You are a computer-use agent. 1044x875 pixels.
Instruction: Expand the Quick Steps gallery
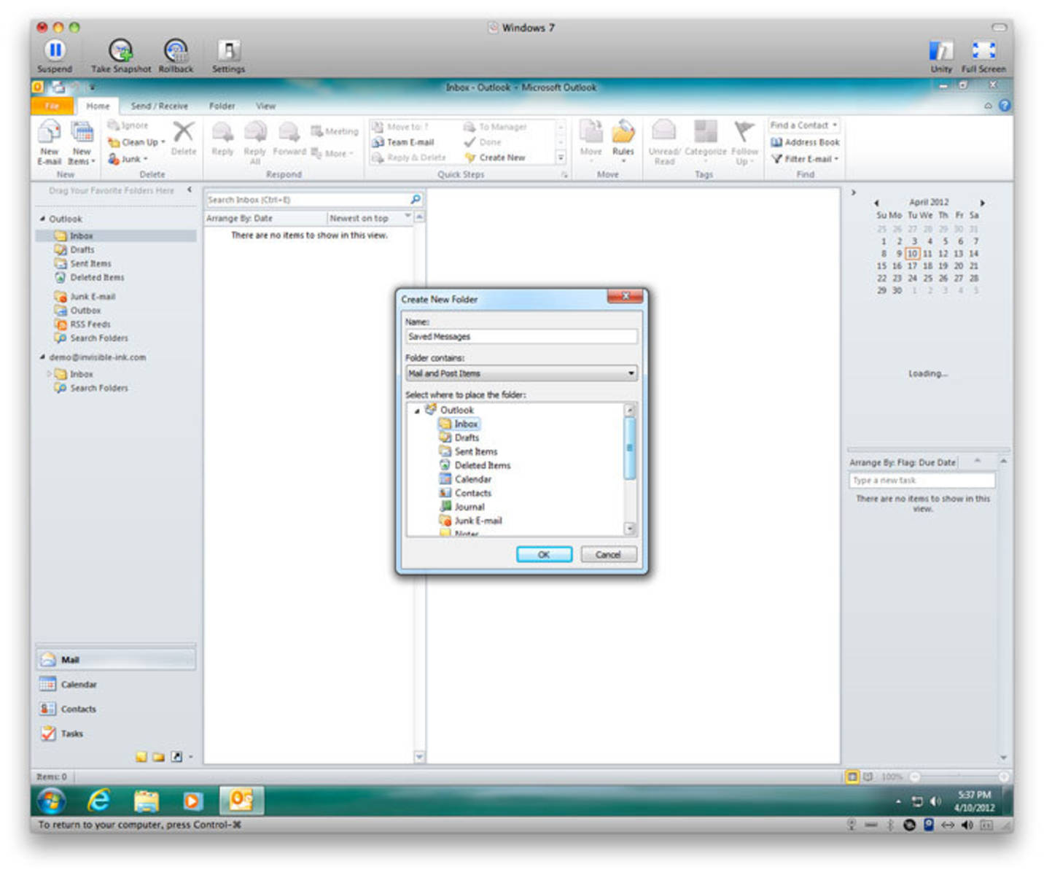click(561, 157)
